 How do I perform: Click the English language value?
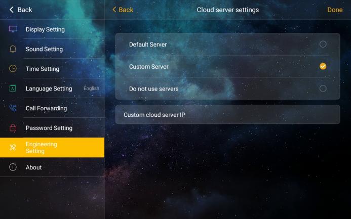(91, 89)
